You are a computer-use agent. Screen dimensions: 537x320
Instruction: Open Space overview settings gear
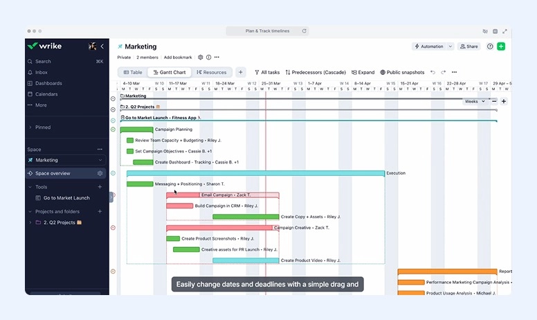click(100, 173)
